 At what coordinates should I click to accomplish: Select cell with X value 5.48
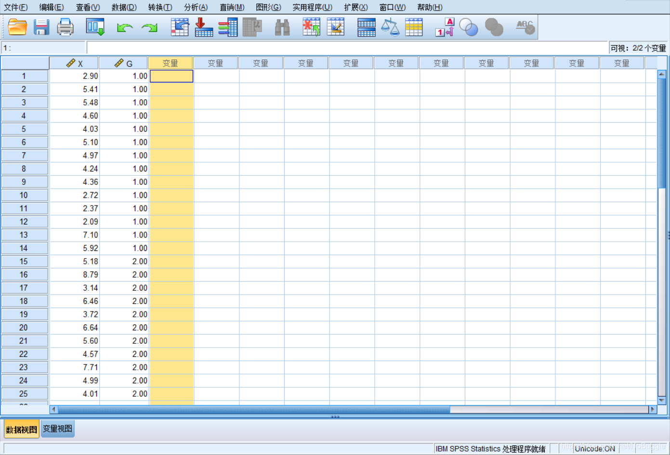click(75, 103)
